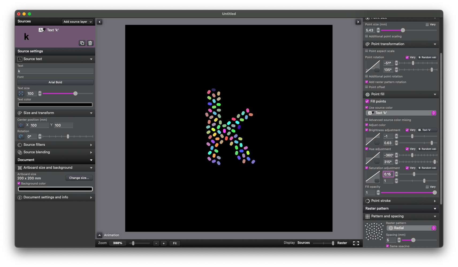Open the Radial raster pattern dropdown

[x=411, y=228]
